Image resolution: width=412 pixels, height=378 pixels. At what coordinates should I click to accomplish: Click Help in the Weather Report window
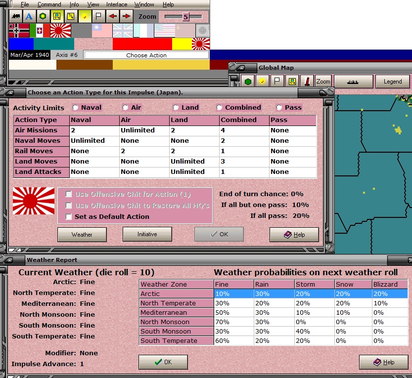click(x=384, y=362)
